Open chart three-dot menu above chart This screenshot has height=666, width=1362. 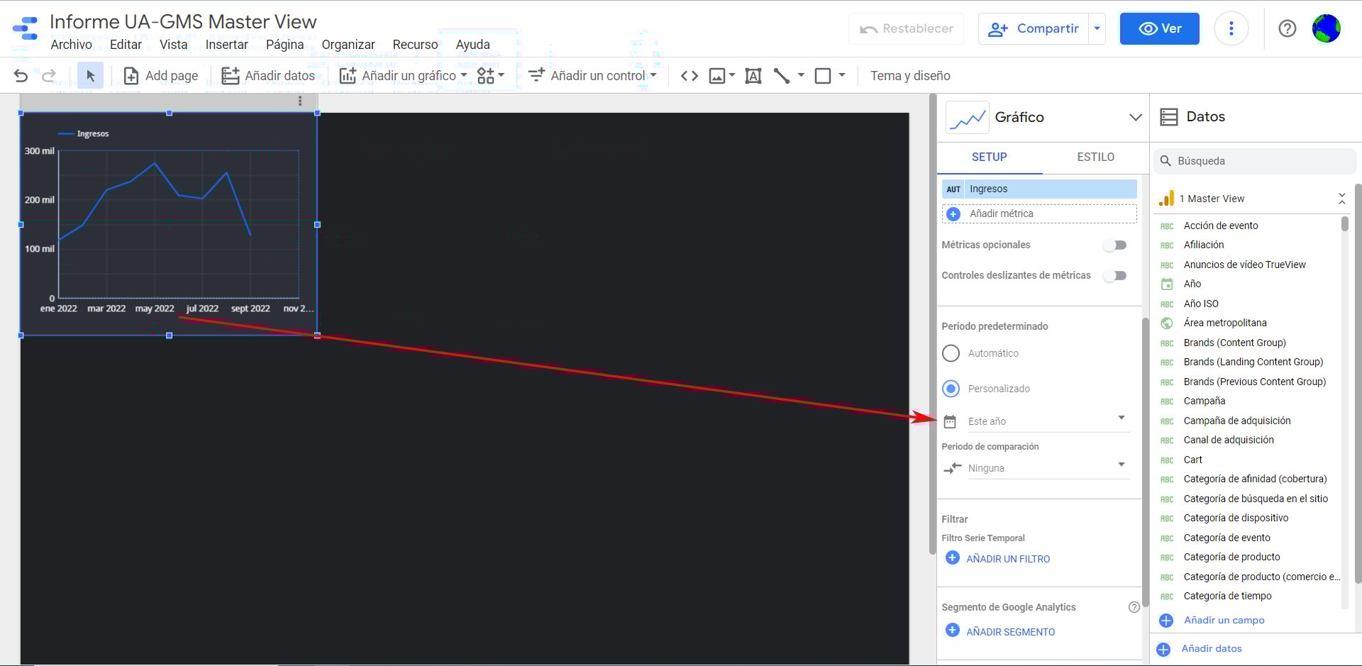300,101
